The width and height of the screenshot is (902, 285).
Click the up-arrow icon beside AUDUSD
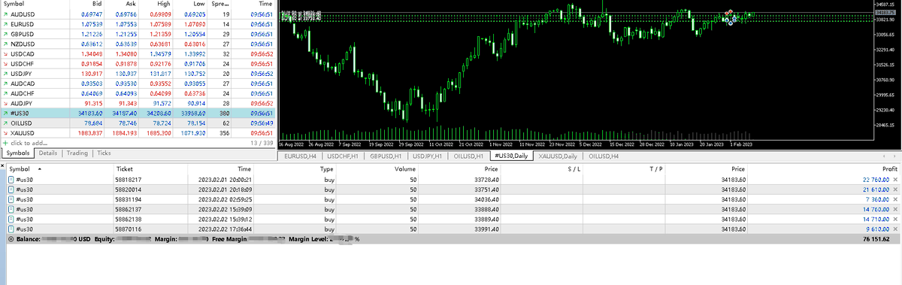5,14
